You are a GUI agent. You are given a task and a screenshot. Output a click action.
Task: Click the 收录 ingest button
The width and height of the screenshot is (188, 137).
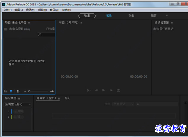point(87,16)
